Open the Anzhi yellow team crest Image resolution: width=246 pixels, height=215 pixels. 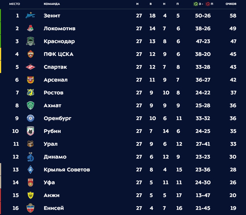point(31,195)
